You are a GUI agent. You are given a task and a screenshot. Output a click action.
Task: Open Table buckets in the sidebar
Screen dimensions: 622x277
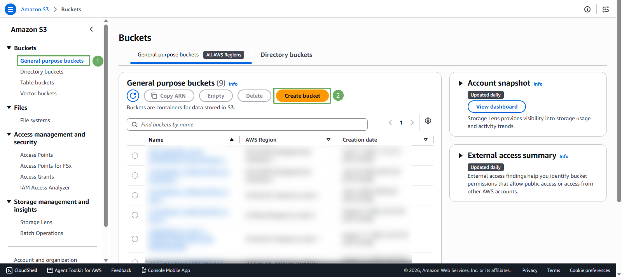37,82
